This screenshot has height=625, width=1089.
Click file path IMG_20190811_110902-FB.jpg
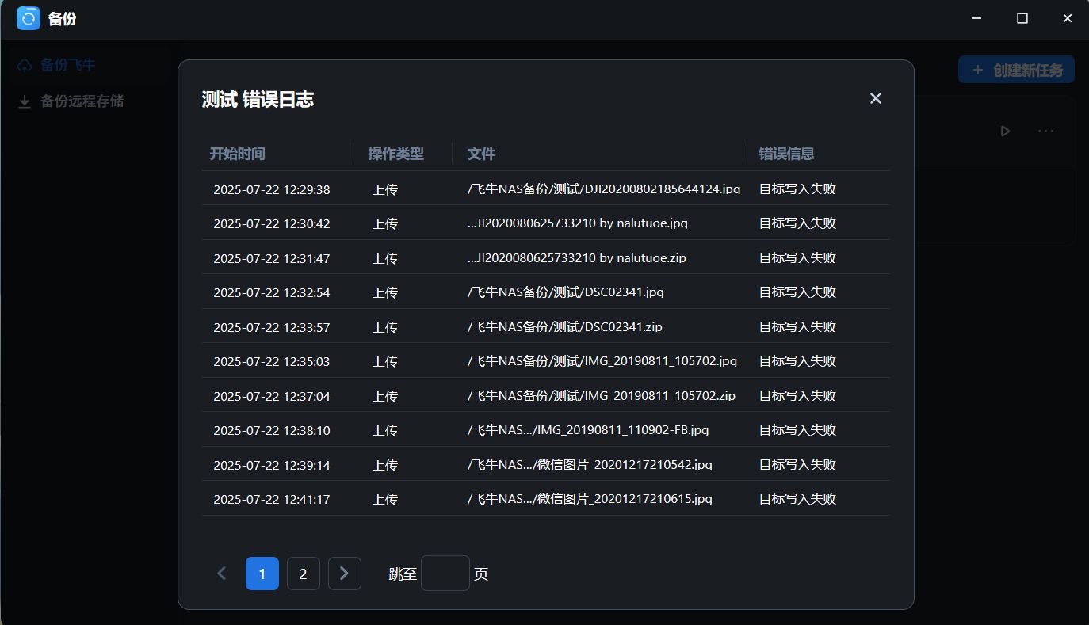(588, 430)
